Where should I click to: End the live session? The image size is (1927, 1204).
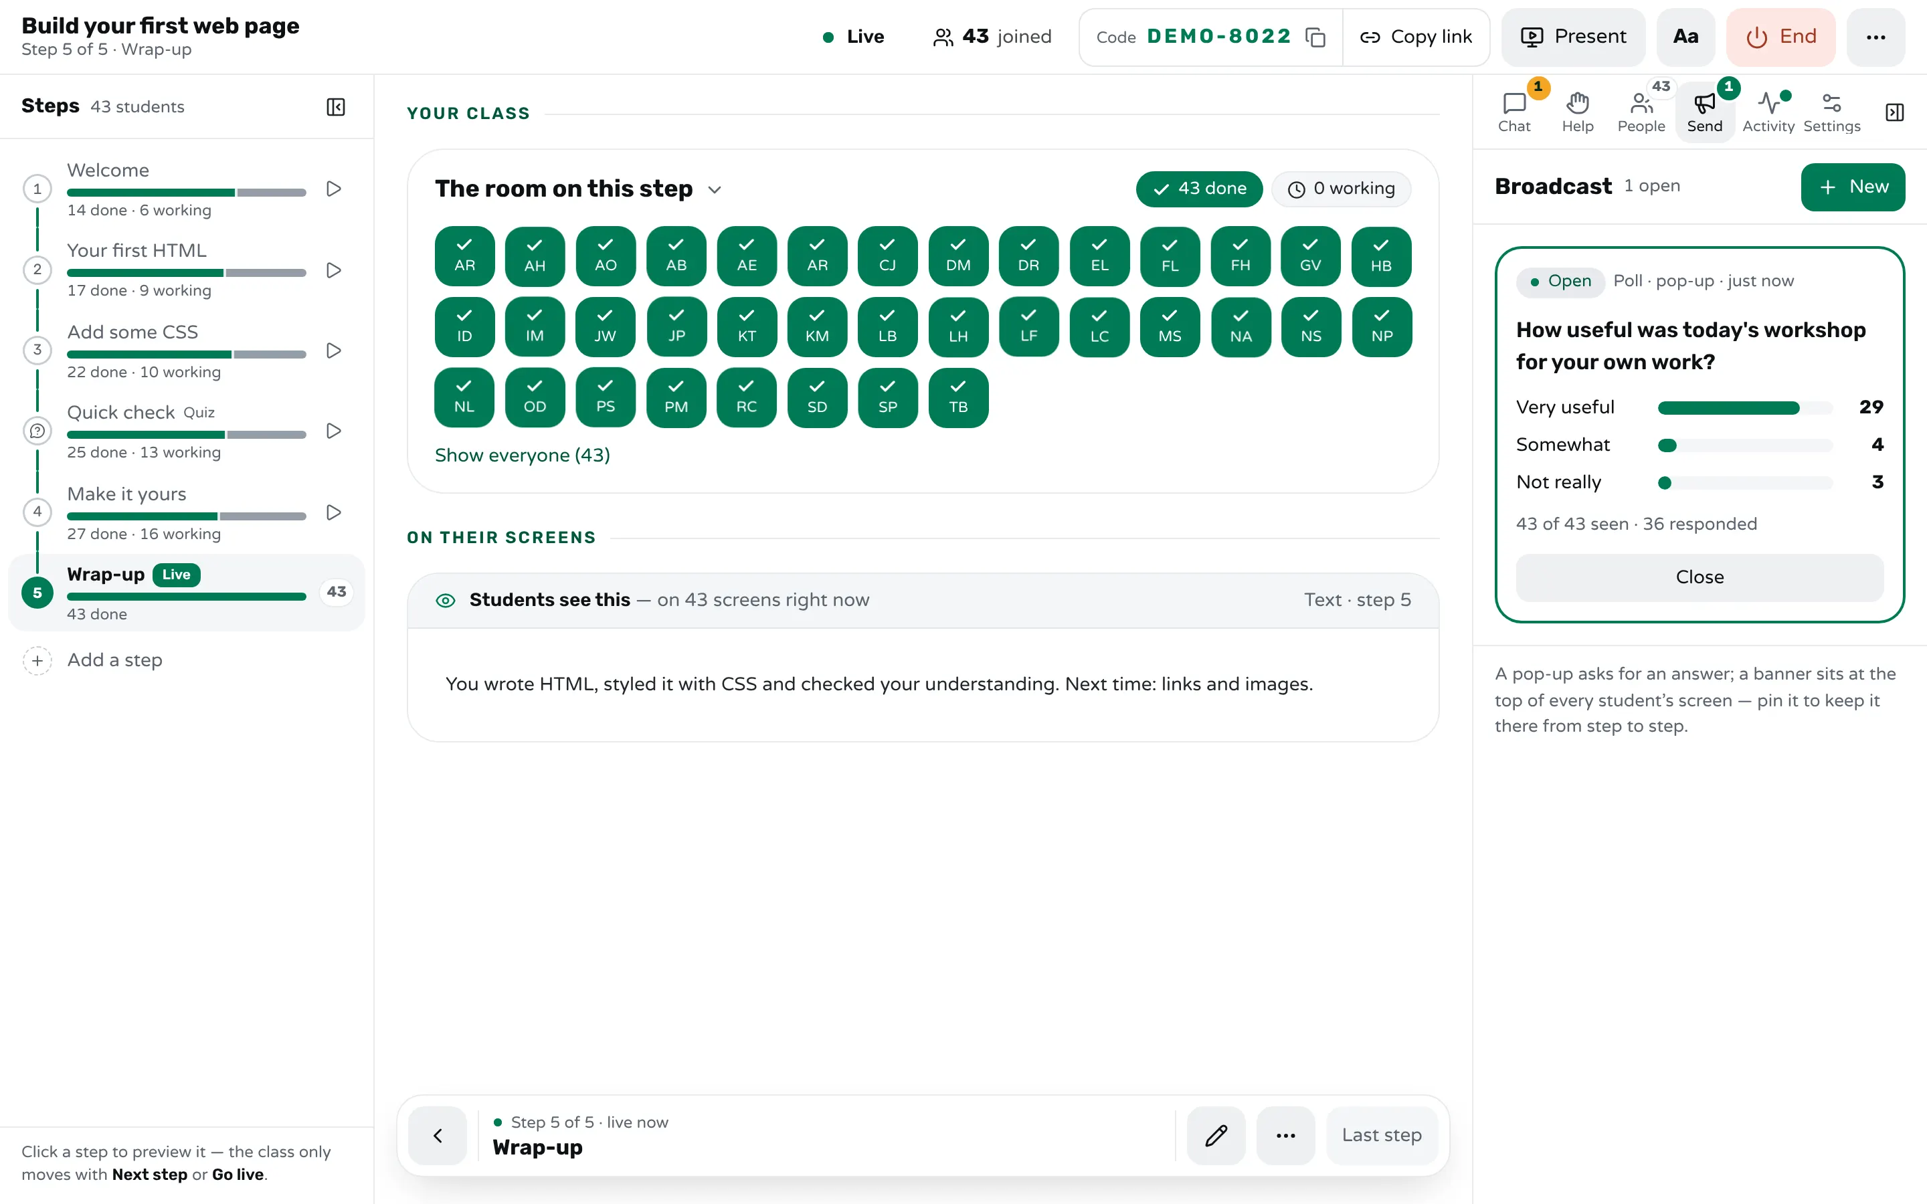(1781, 37)
